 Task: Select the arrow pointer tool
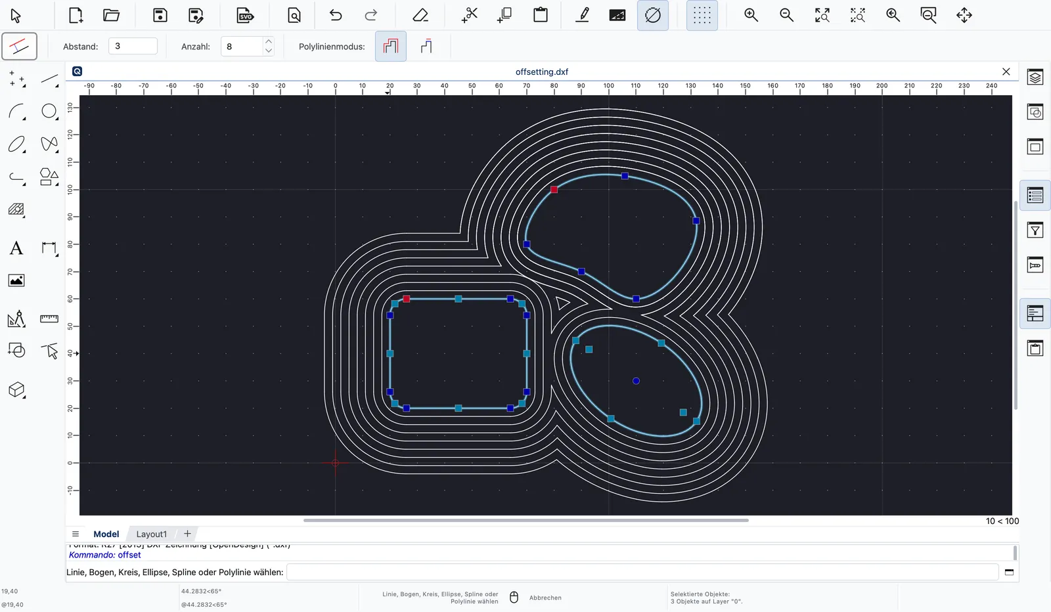16,15
